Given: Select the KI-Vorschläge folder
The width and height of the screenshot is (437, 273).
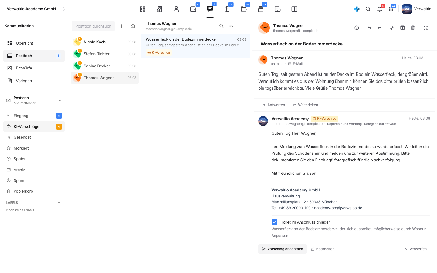Looking at the screenshot, I should (34, 126).
